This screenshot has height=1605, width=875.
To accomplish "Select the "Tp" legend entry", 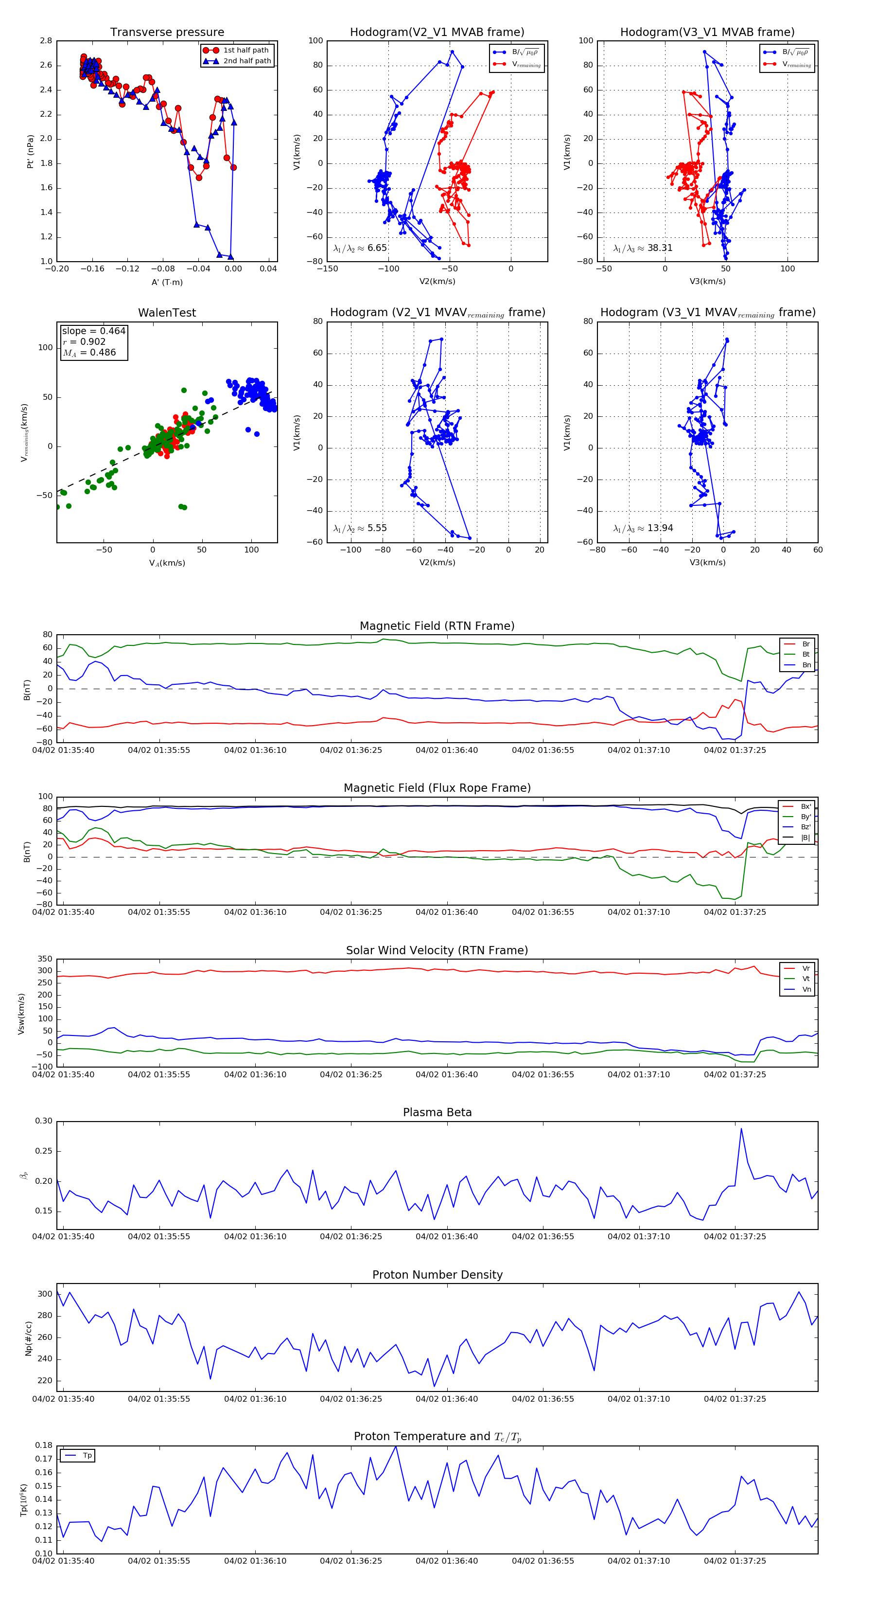I will click(x=78, y=1456).
